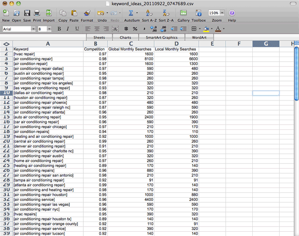299x236 pixels.
Task: Click the New workbook icon
Action: point(6,13)
